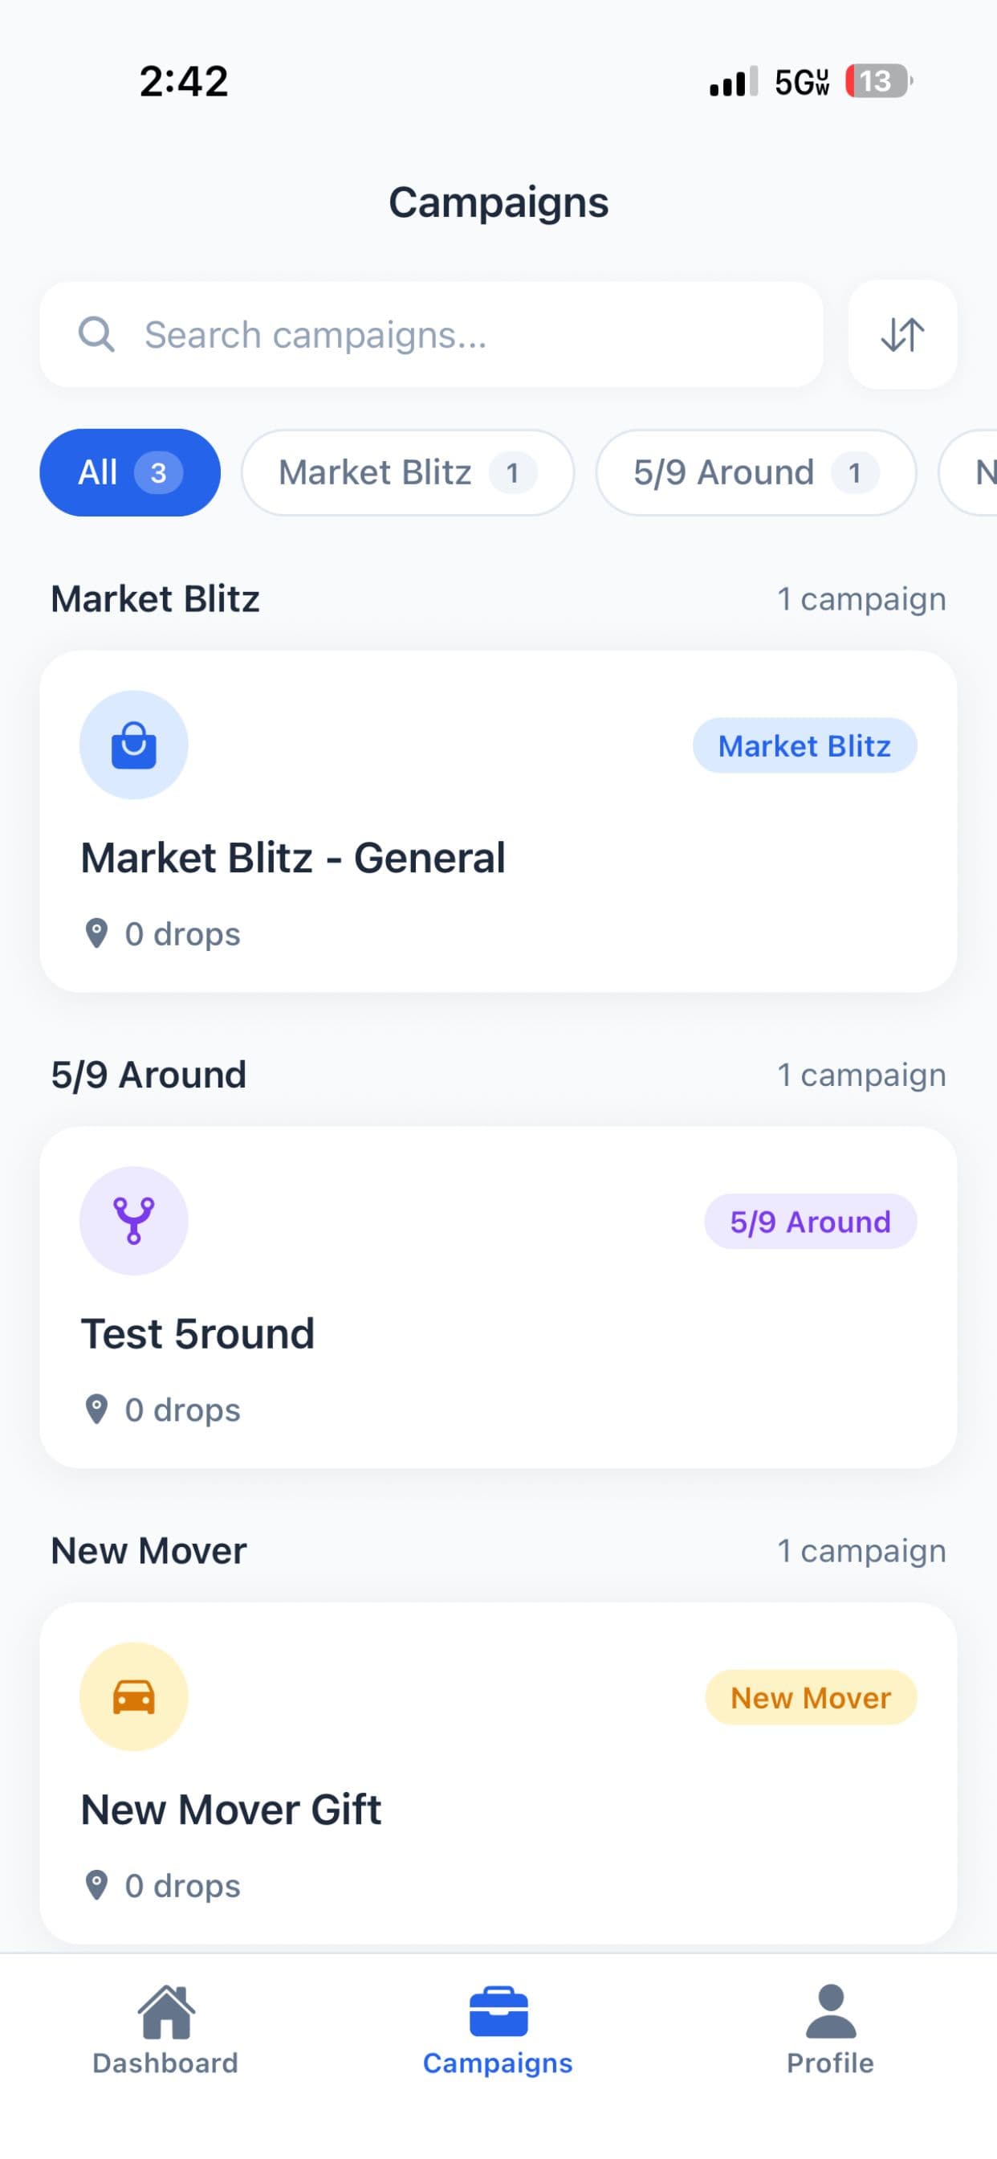Expand the New Mover section header
997x2159 pixels.
pyautogui.click(x=149, y=1549)
